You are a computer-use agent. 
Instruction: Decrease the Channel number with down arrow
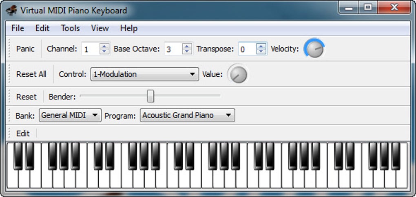point(104,51)
